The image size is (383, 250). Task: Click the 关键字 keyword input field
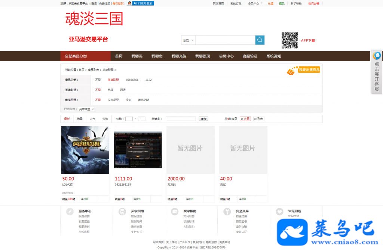pyautogui.click(x=181, y=119)
